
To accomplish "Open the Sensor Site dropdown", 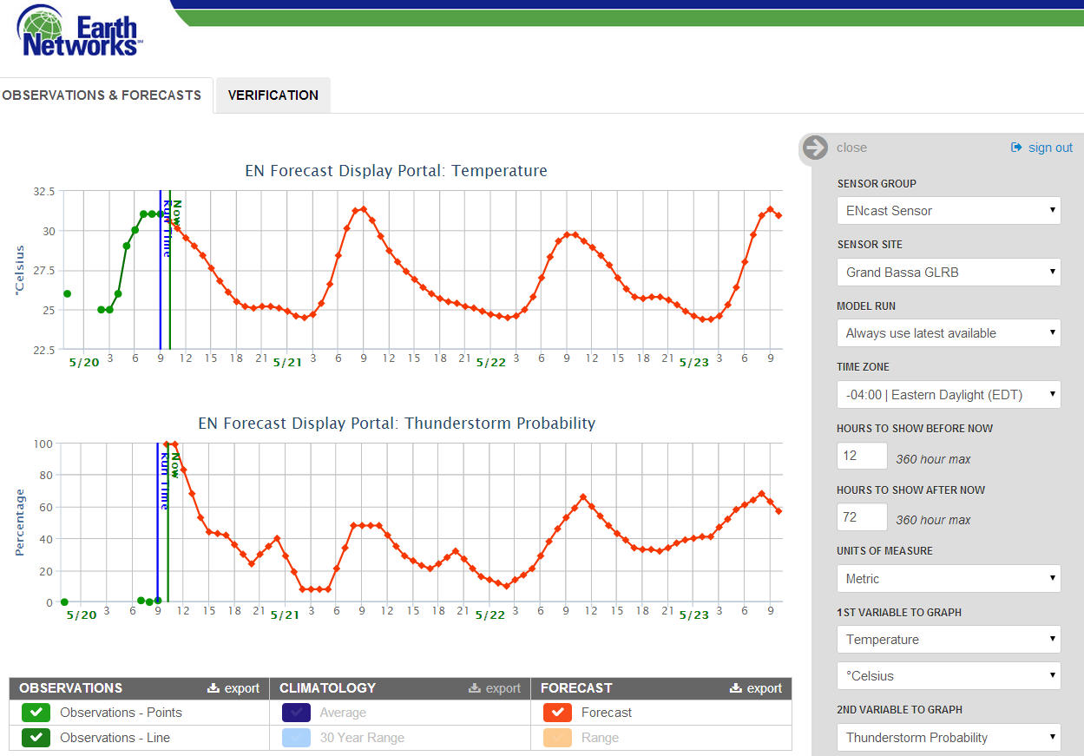I will [949, 272].
